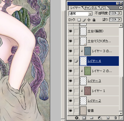Viewport: 124px width, 121px height.
Task: Lock position move icon
Action: coord(89,20)
